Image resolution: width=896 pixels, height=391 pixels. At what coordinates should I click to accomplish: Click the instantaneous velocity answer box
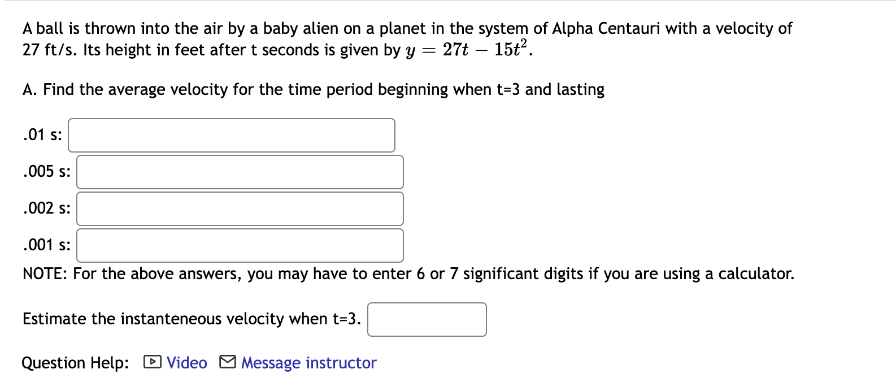pos(427,319)
